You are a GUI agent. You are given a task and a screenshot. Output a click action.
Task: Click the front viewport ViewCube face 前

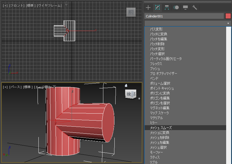[x=131, y=12]
